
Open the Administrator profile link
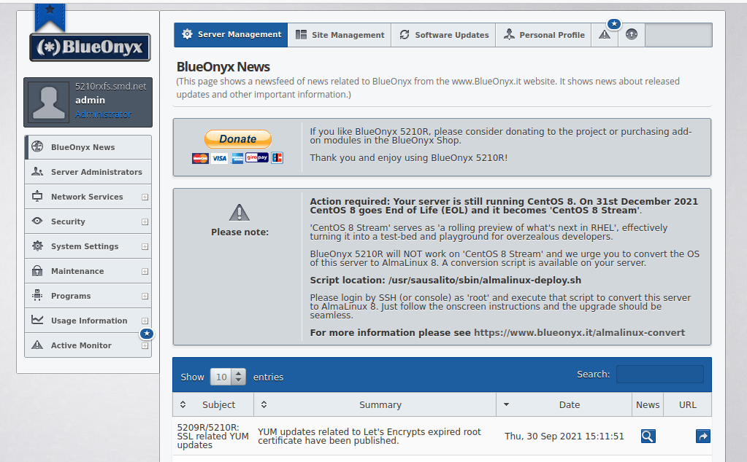point(104,114)
